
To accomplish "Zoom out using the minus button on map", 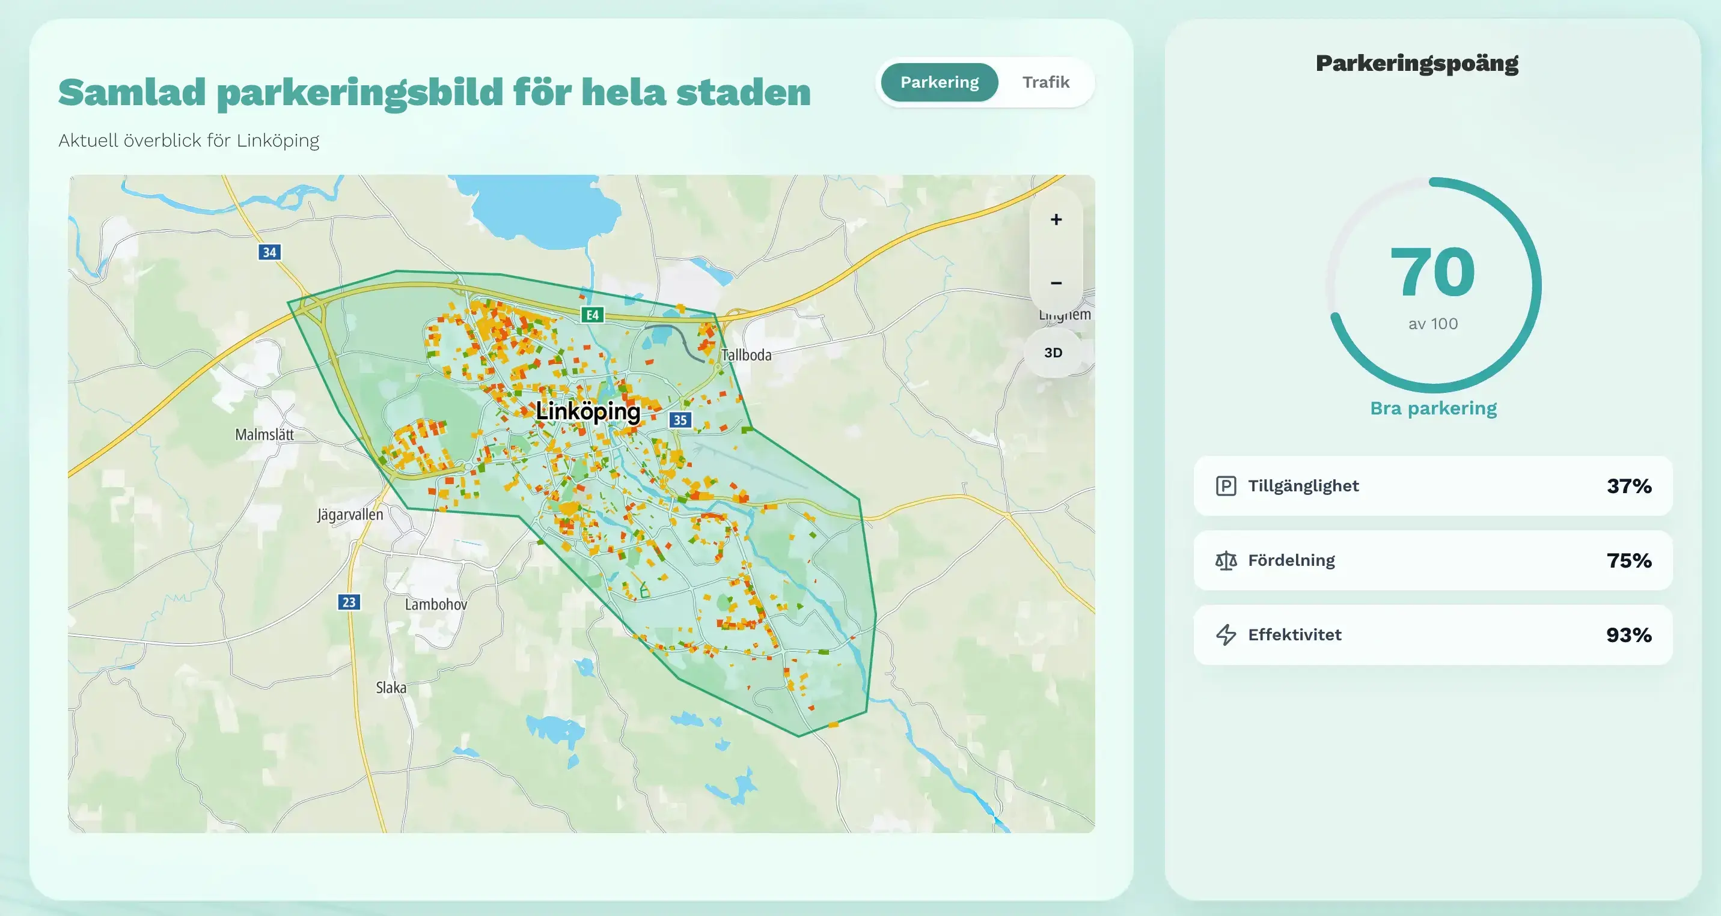I will point(1056,282).
